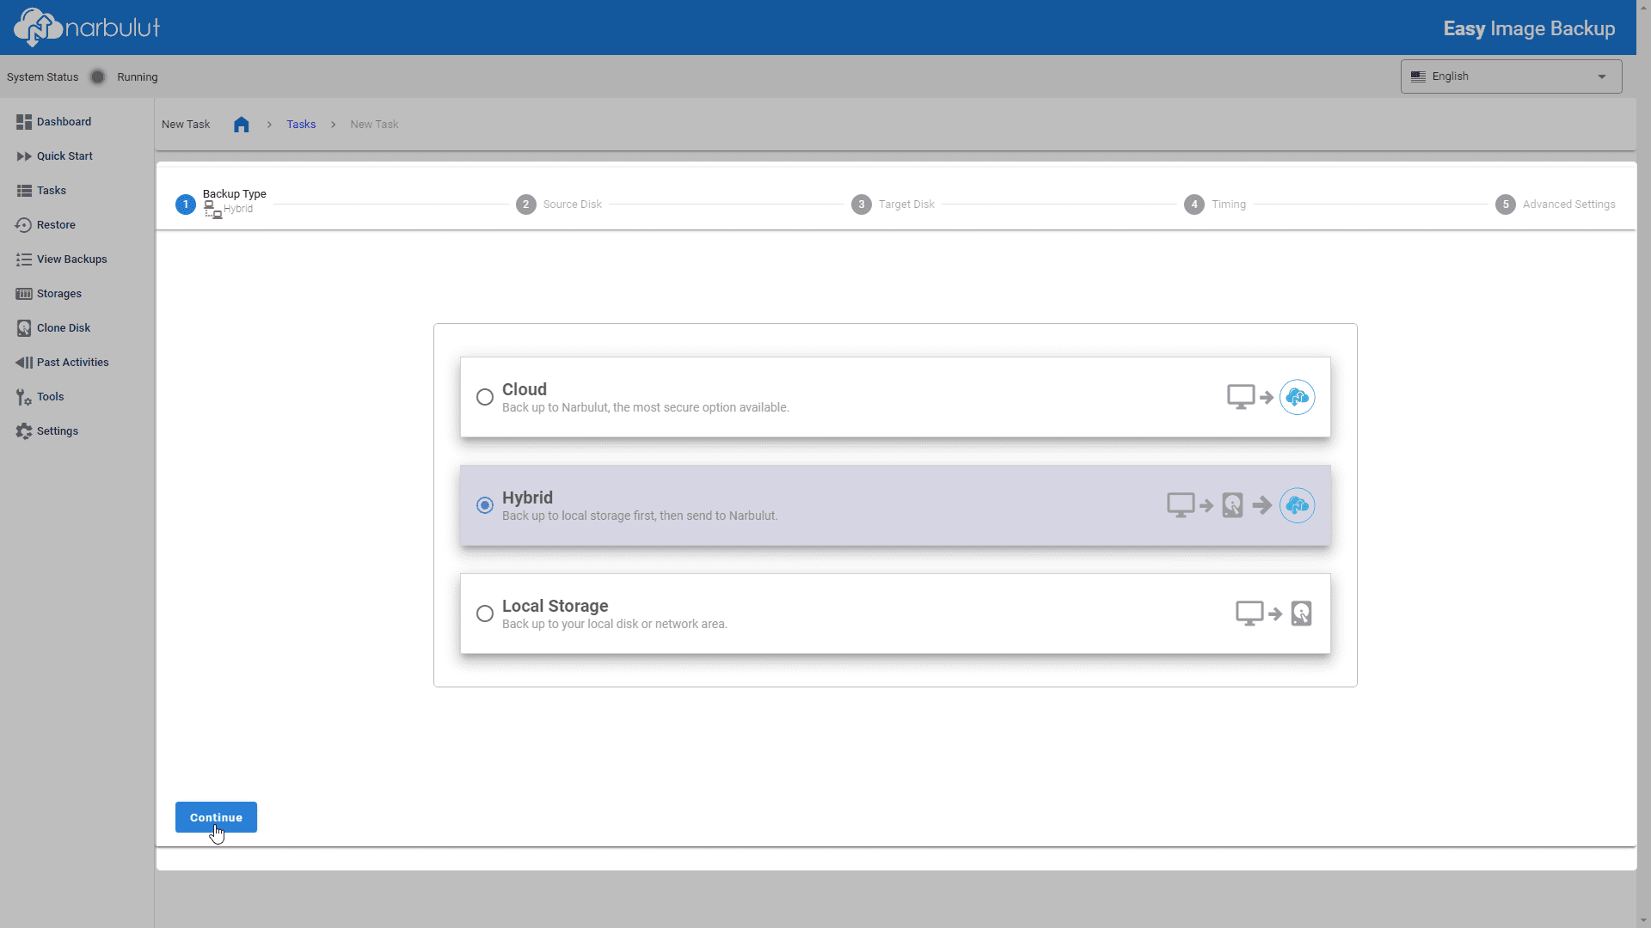Open the English language dropdown
Screen dimensions: 1651x928
(1511, 76)
